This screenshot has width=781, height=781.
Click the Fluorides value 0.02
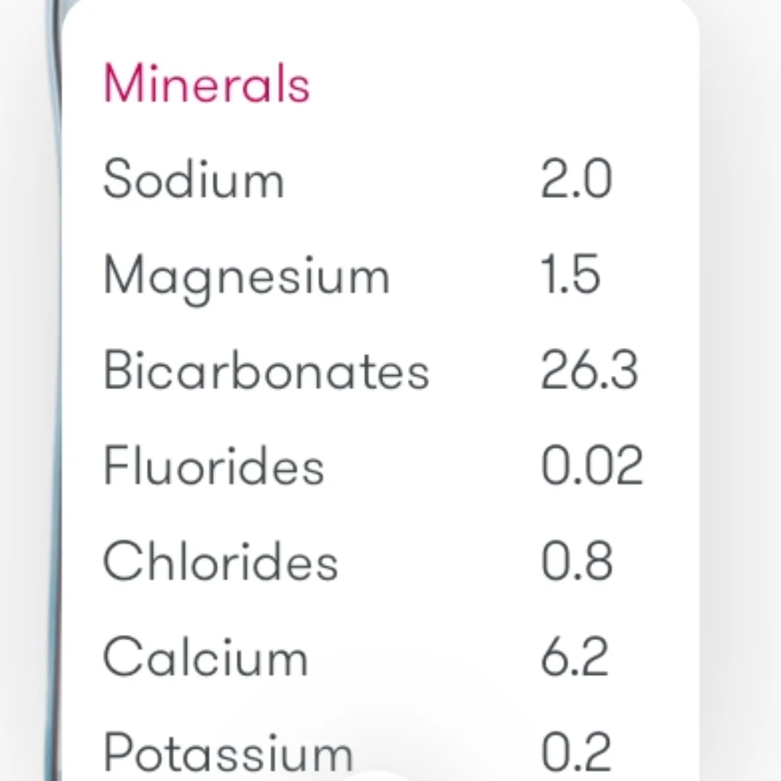tap(592, 466)
